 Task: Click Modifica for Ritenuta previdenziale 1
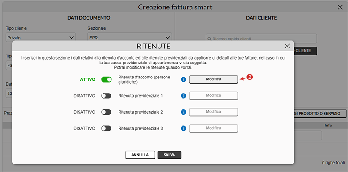coord(214,96)
